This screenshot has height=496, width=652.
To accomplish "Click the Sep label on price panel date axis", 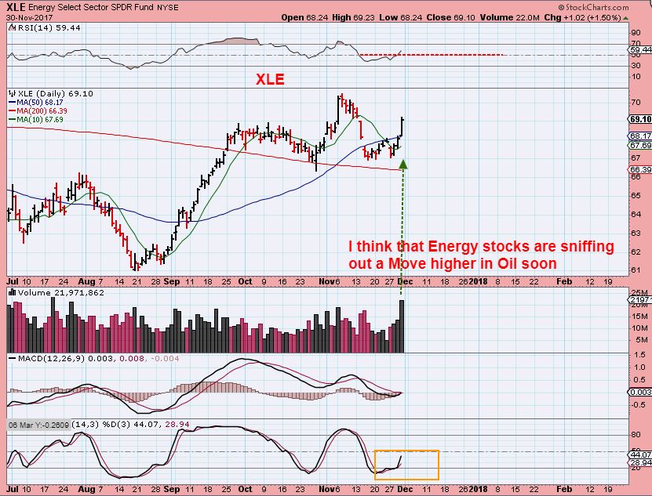I will pos(171,281).
